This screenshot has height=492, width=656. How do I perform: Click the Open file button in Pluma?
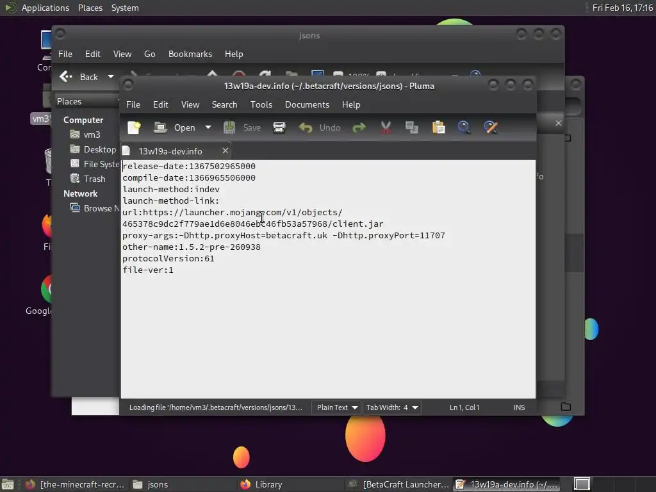(175, 127)
